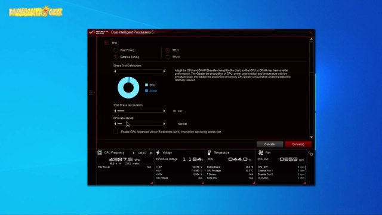This screenshot has width=382, height=215.
Task: Click the stress distribution donut chart
Action: 128,88
